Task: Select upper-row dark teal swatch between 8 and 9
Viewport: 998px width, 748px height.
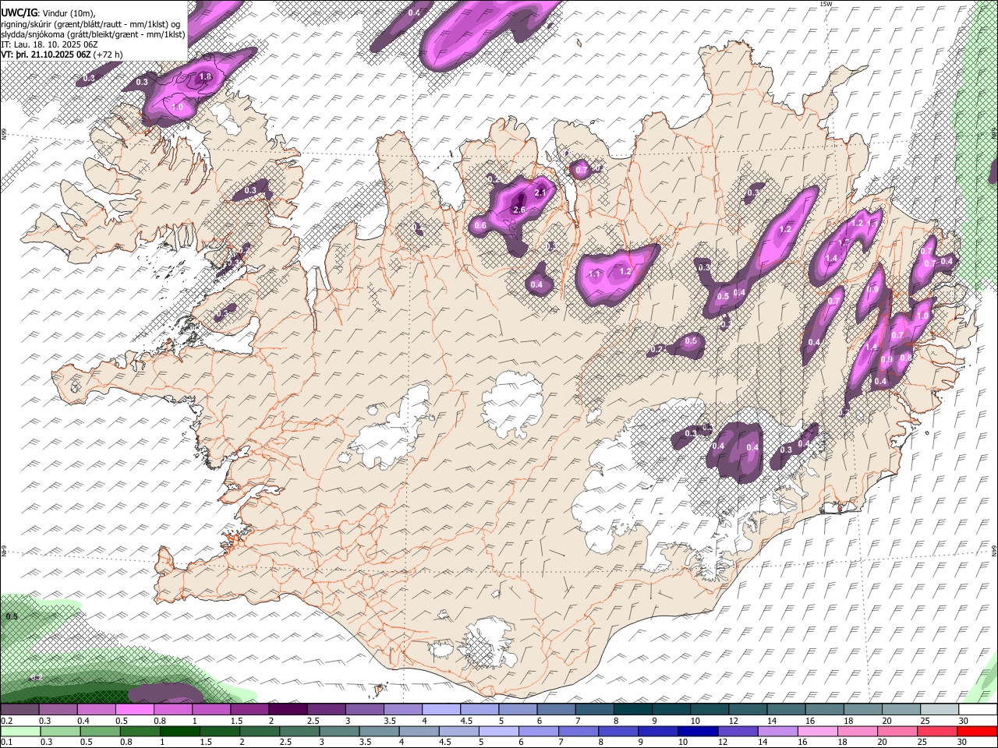Action: click(x=633, y=710)
